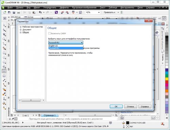The image size is (170, 130).
Task: Select the Table tool
Action: 4,76
